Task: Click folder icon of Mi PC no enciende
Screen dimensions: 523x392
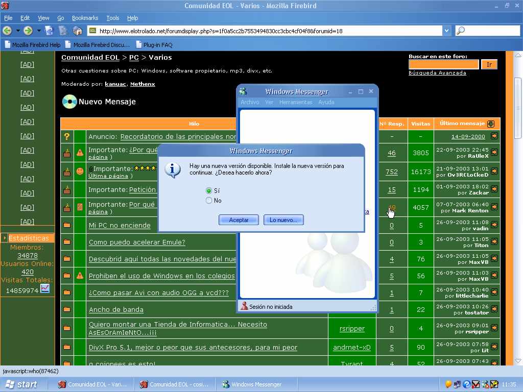Action: click(x=67, y=225)
